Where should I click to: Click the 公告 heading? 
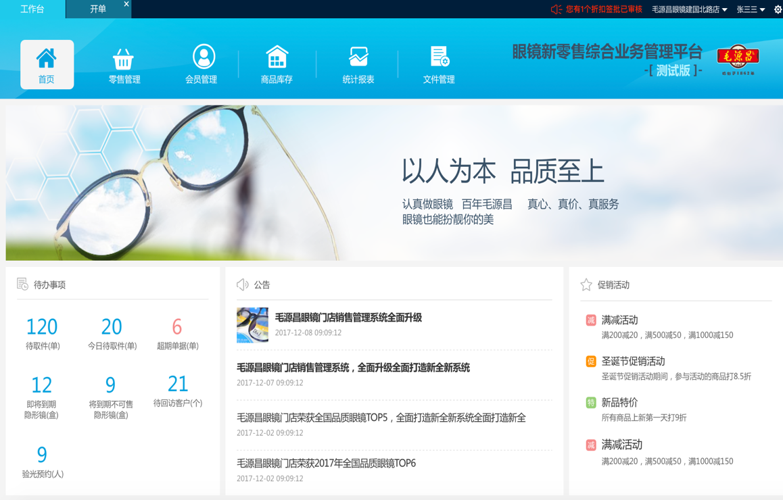click(262, 285)
